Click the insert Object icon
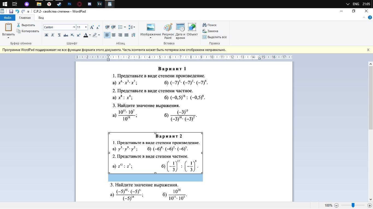Screen dimensions: 373x209 pos(192,28)
